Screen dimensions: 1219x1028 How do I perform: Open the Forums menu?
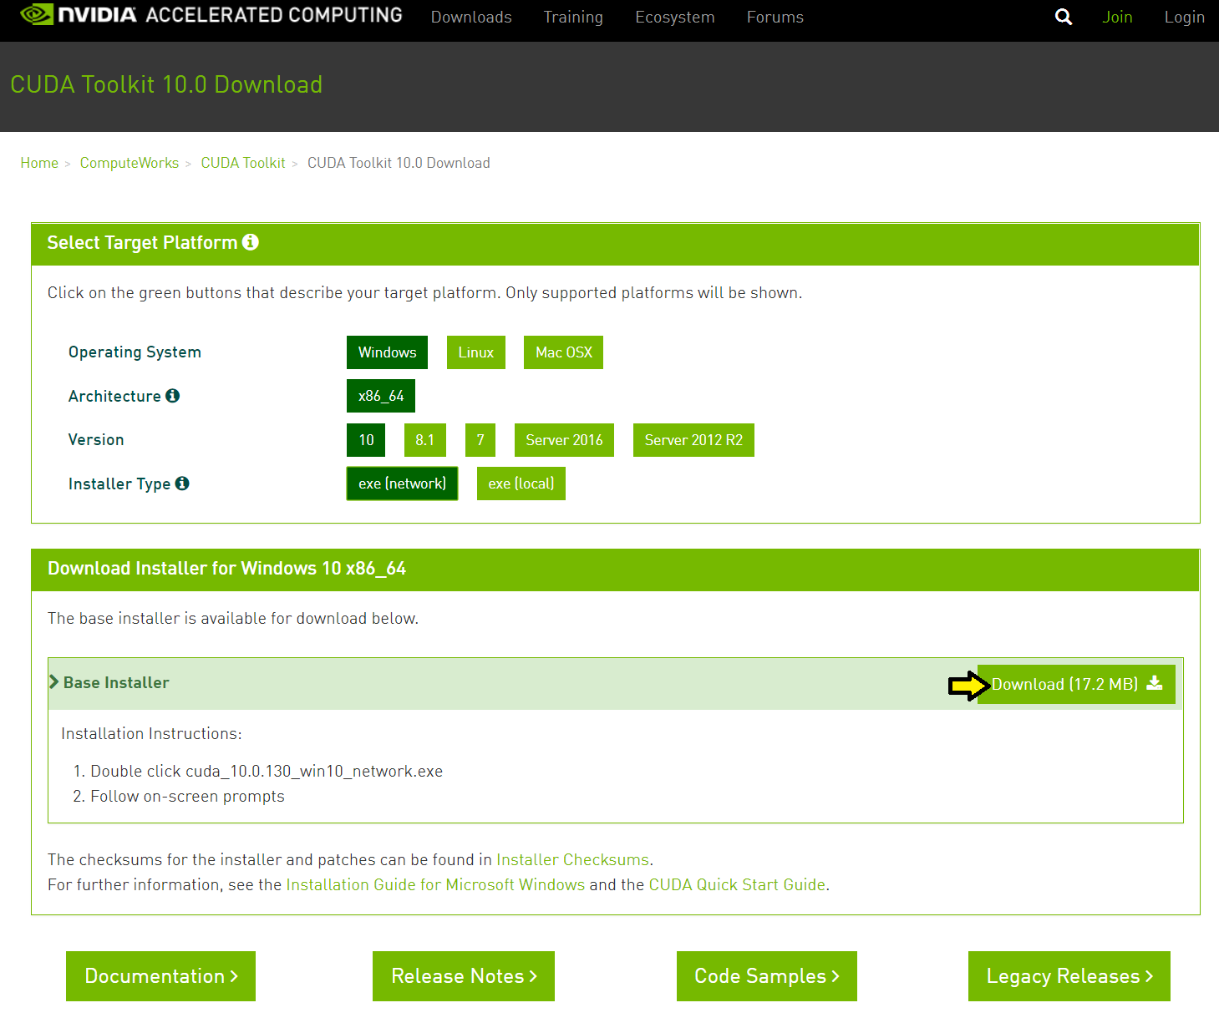point(775,17)
